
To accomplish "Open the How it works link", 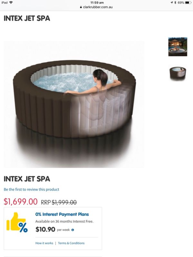I will click(44, 243).
